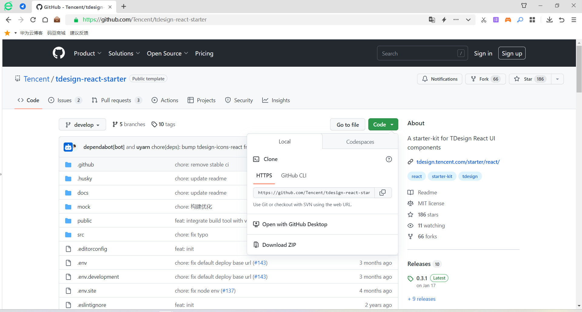This screenshot has width=582, height=312.
Task: Click the lightning bolt speed icon
Action: click(444, 20)
